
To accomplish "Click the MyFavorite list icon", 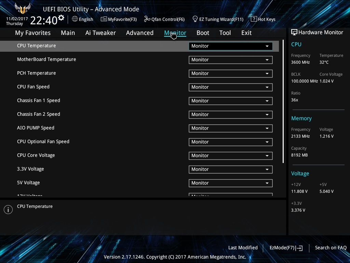I will point(104,19).
